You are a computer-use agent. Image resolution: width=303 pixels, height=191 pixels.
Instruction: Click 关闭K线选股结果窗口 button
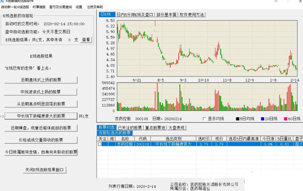(45, 170)
